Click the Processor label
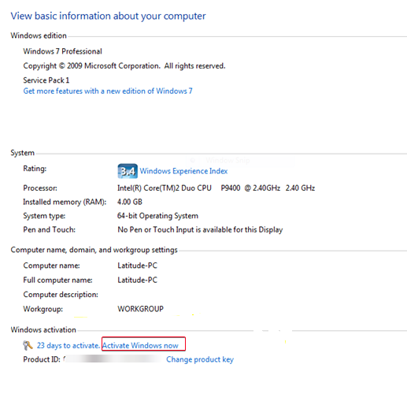 (40, 188)
